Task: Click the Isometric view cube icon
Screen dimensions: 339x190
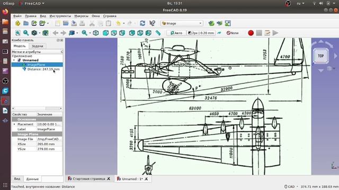Action: tap(96, 33)
